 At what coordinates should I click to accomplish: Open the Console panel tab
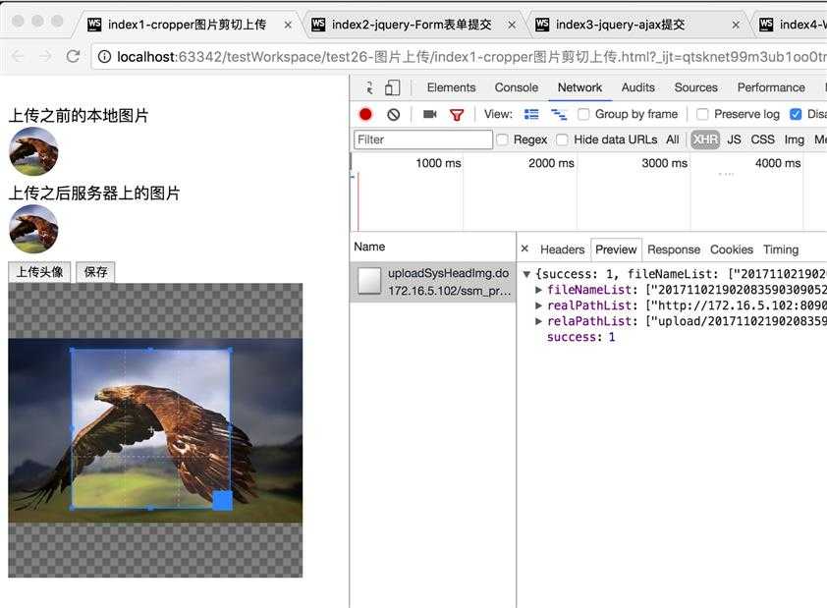(517, 87)
